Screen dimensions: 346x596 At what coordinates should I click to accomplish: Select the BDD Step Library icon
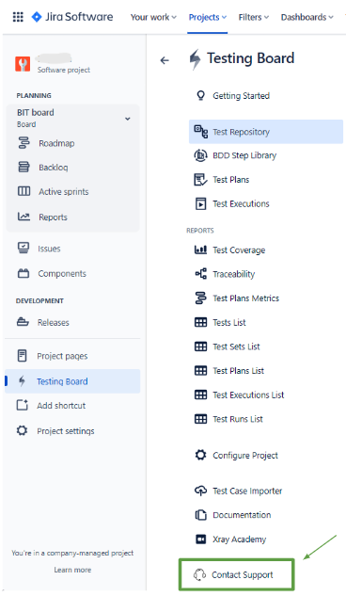[200, 155]
